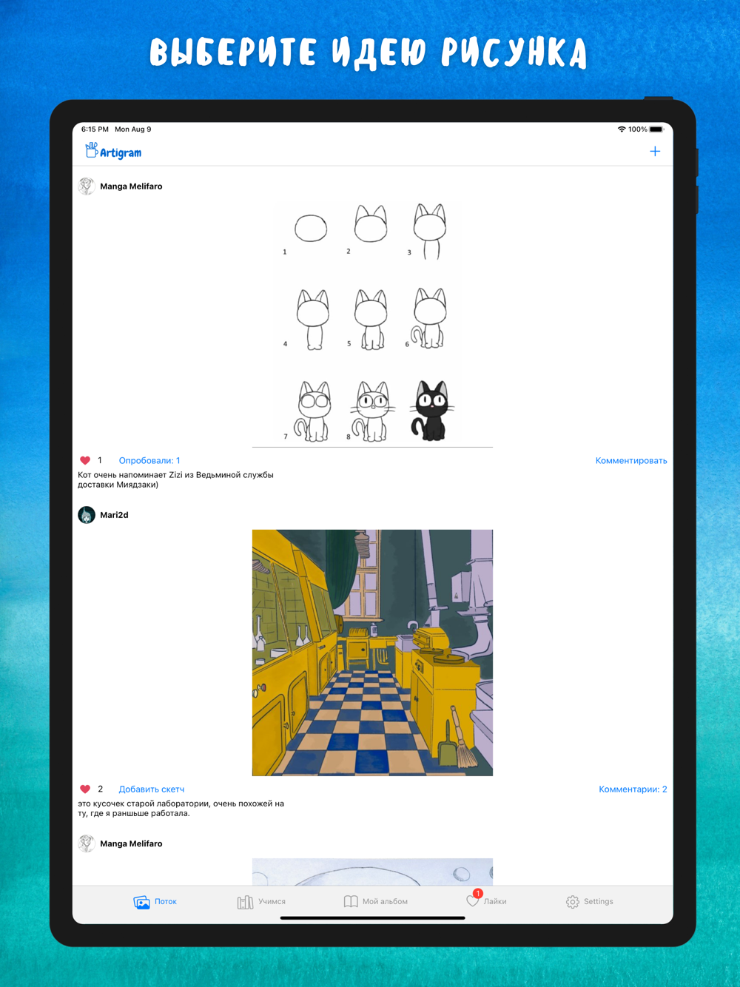Tap the Wi-Fi status icon

click(x=622, y=129)
